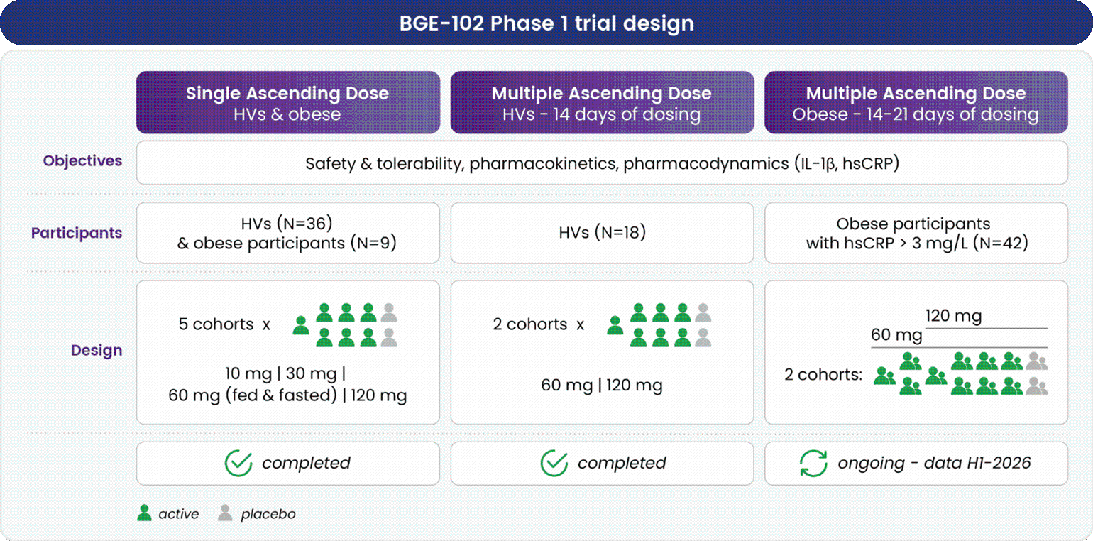This screenshot has width=1093, height=541.
Task: Select the Single Ascending Dose header
Action: (287, 102)
